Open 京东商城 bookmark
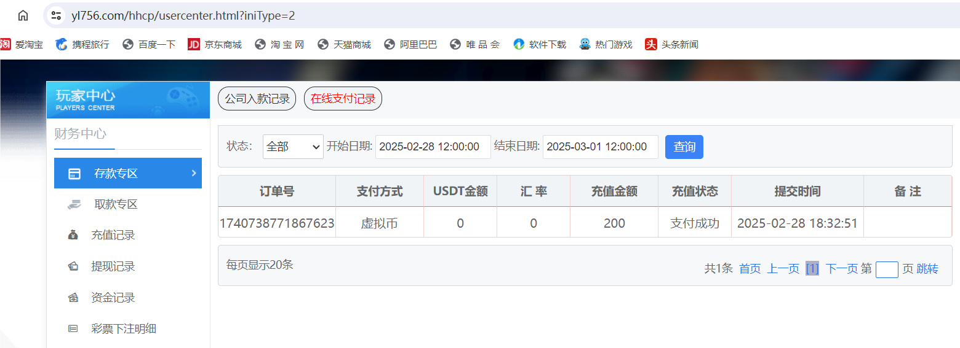Screen dimensions: 960x348 coord(215,44)
